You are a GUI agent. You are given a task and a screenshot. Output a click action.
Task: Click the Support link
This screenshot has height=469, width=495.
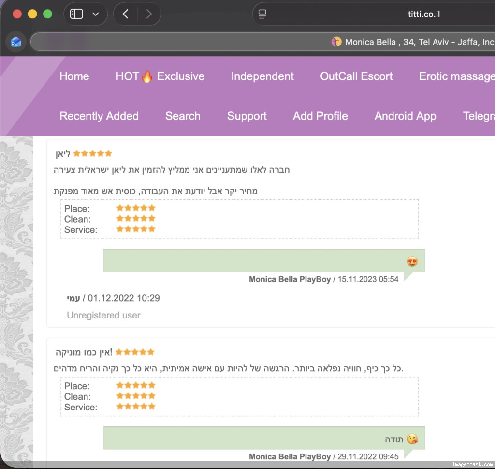tap(247, 116)
